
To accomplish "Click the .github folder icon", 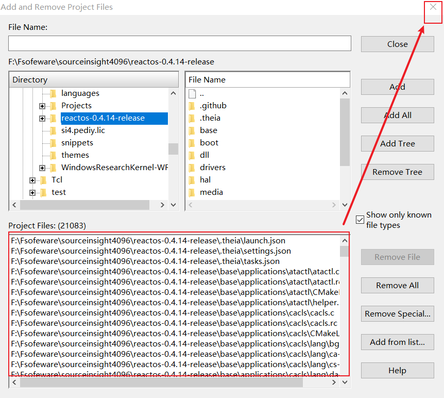I will coord(192,106).
